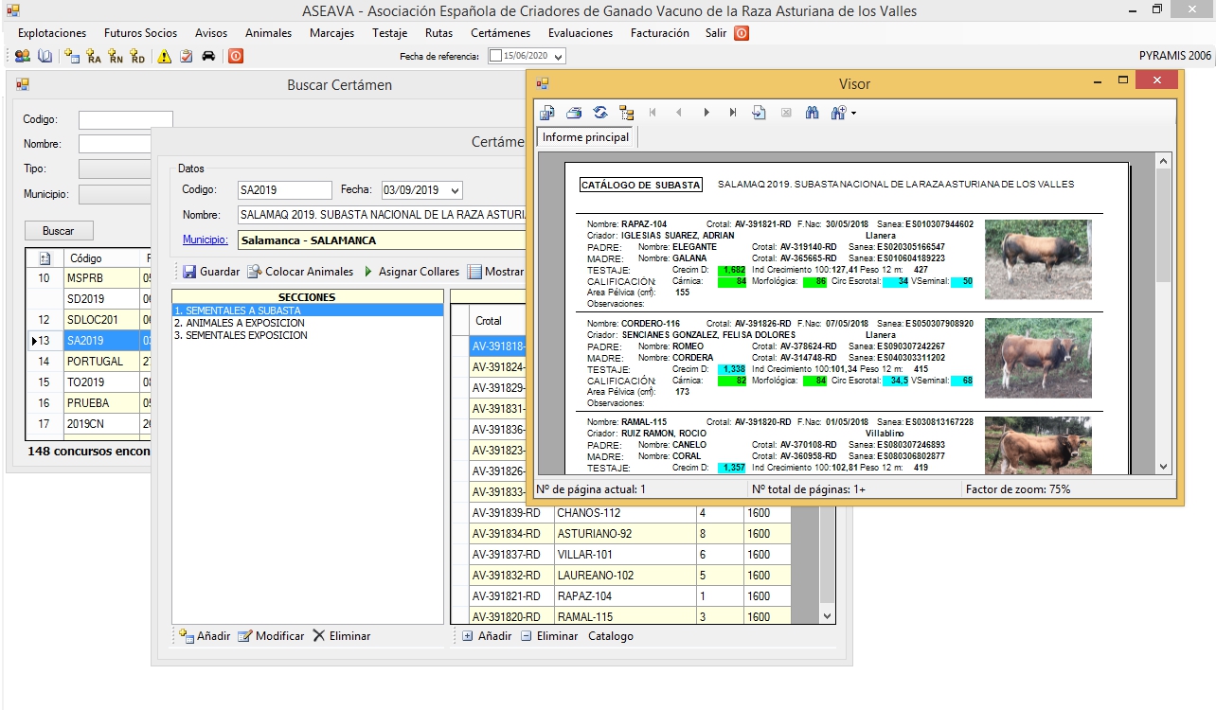This screenshot has width=1216, height=710.
Task: Open the Fecha de referencia date dropdown
Action: pos(558,57)
